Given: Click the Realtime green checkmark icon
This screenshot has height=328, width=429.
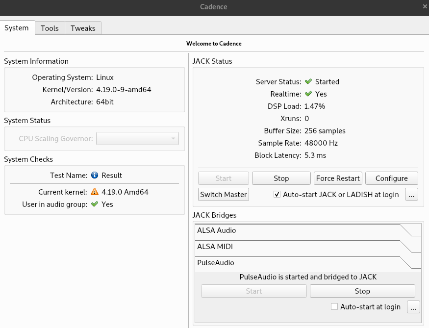Looking at the screenshot, I should [308, 94].
